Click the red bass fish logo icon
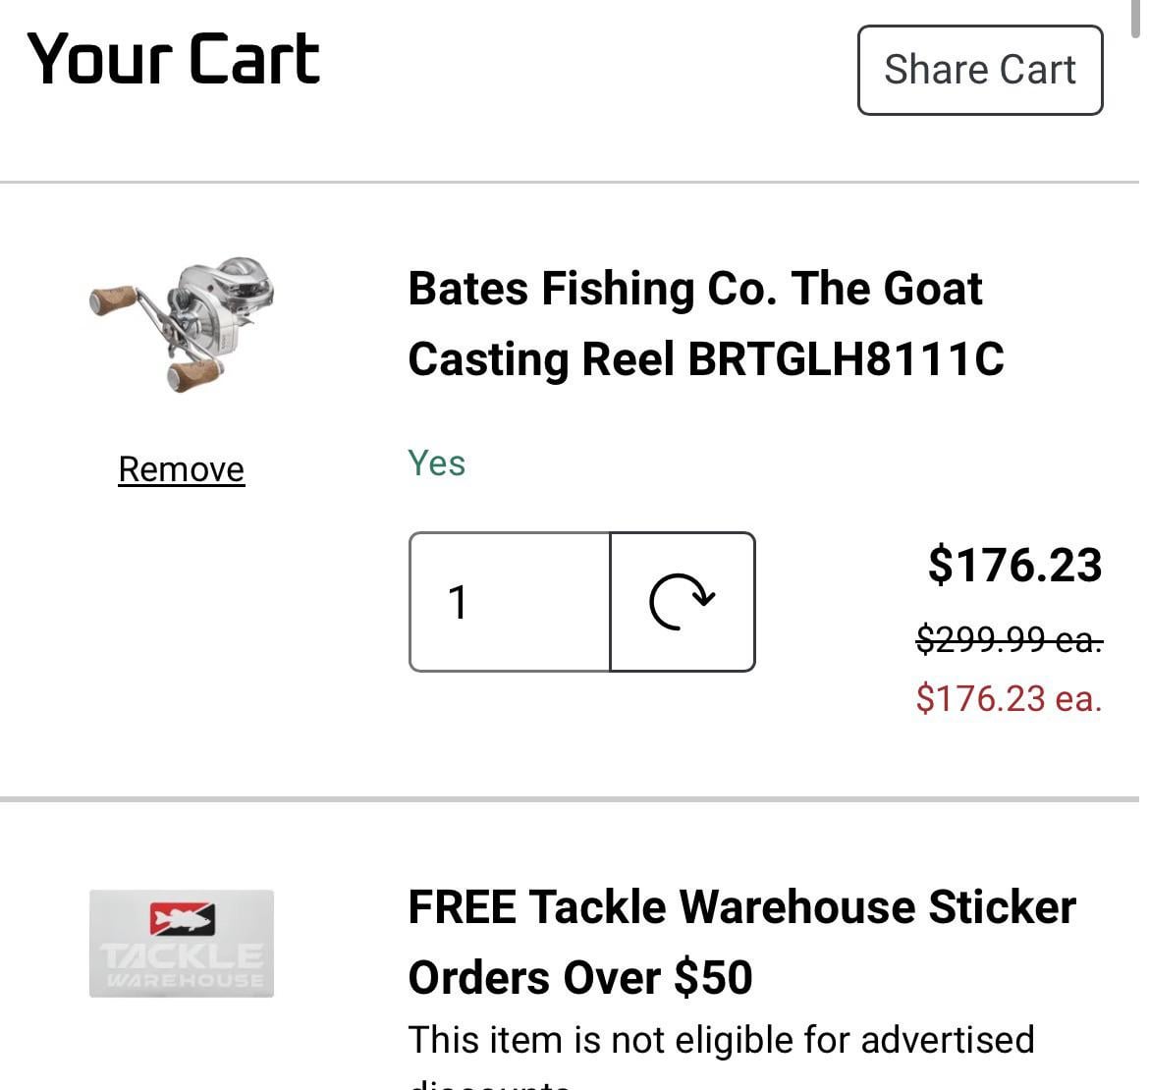 (x=182, y=919)
